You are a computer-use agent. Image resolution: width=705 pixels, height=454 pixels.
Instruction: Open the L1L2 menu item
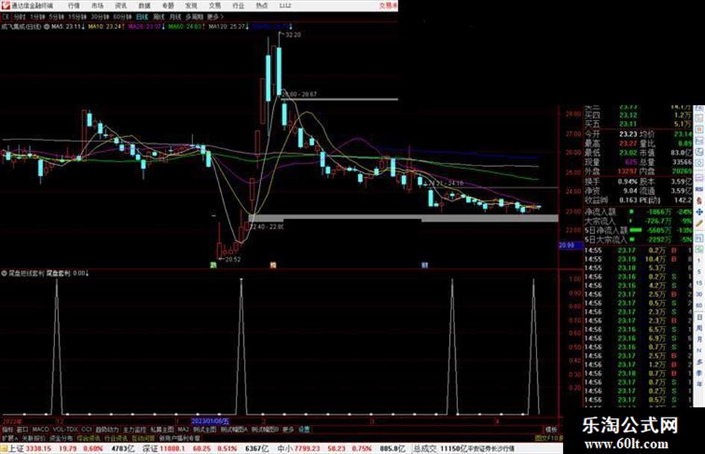point(285,6)
